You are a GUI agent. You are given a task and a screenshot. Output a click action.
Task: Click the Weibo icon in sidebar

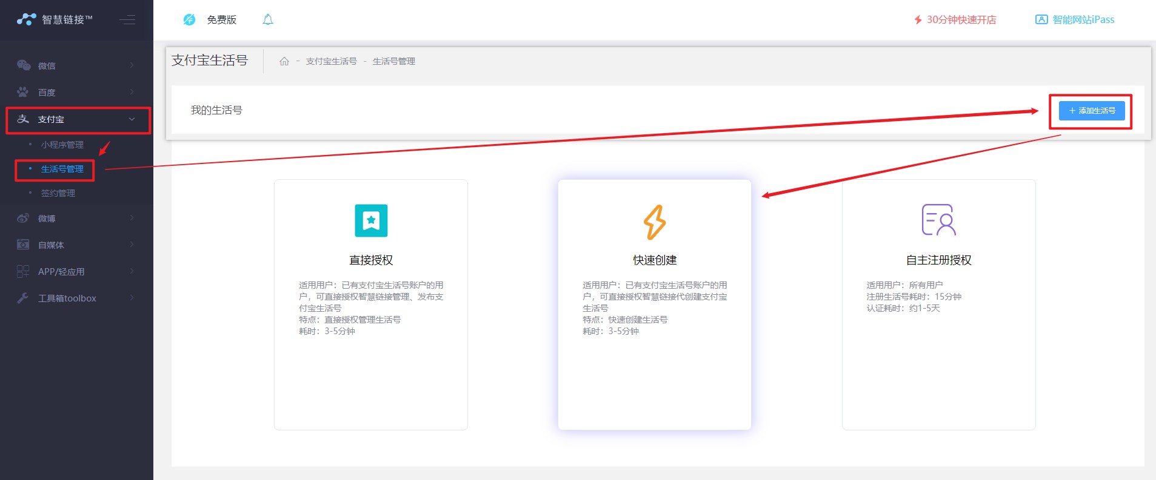(x=23, y=218)
